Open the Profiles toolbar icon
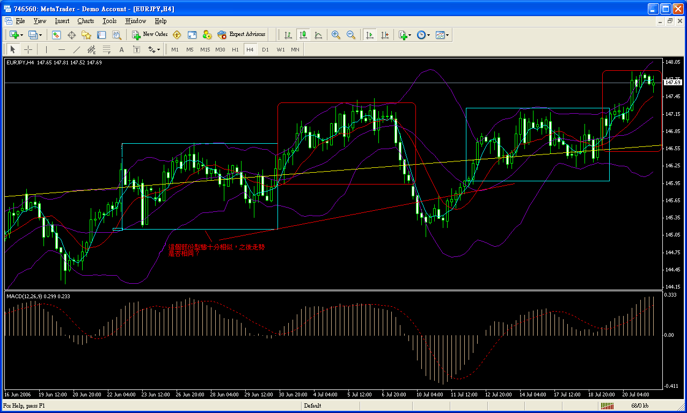 tap(33, 35)
